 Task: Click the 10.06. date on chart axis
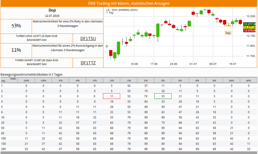(x=135, y=64)
